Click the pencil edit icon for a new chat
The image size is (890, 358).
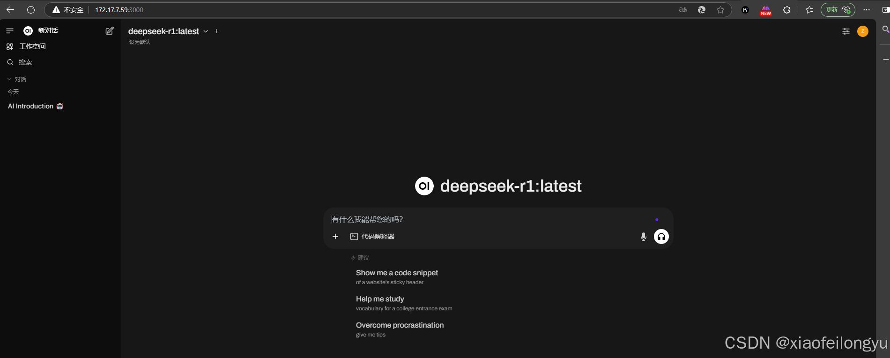(110, 31)
